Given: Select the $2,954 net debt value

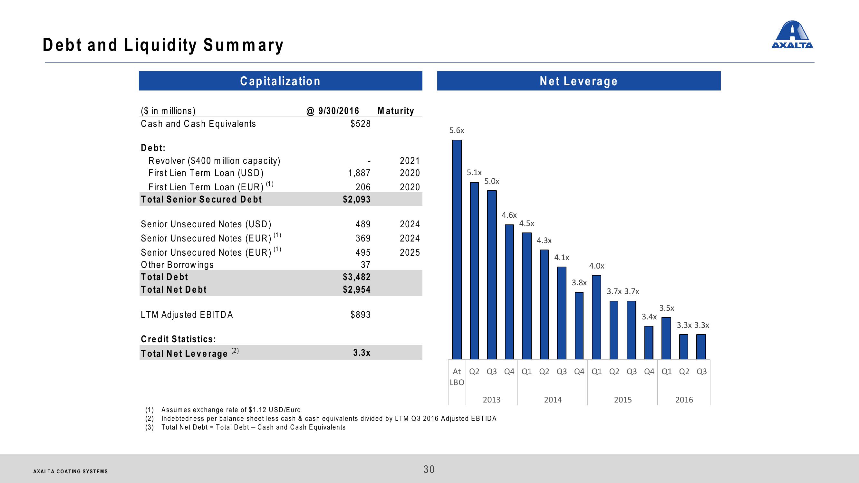Looking at the screenshot, I should click(357, 289).
